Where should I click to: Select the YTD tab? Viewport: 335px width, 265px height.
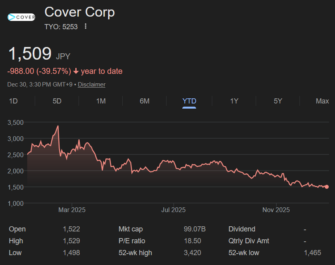click(189, 101)
